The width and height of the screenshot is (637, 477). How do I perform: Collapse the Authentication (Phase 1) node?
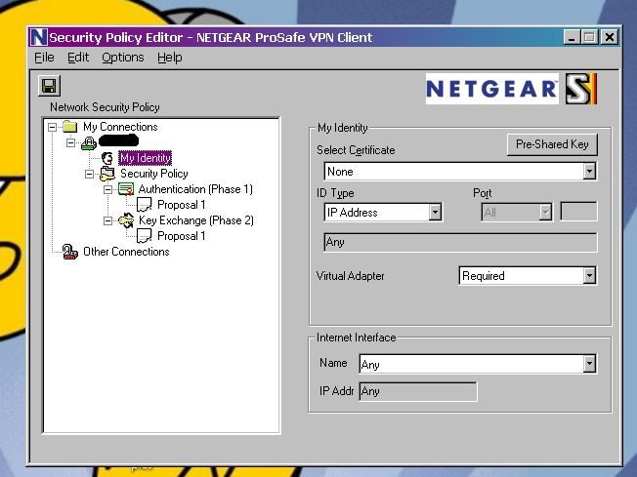[x=107, y=189]
